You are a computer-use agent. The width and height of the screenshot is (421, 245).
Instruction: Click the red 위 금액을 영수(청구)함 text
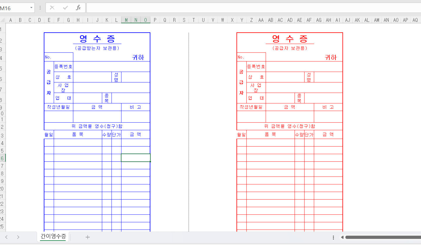coord(290,126)
